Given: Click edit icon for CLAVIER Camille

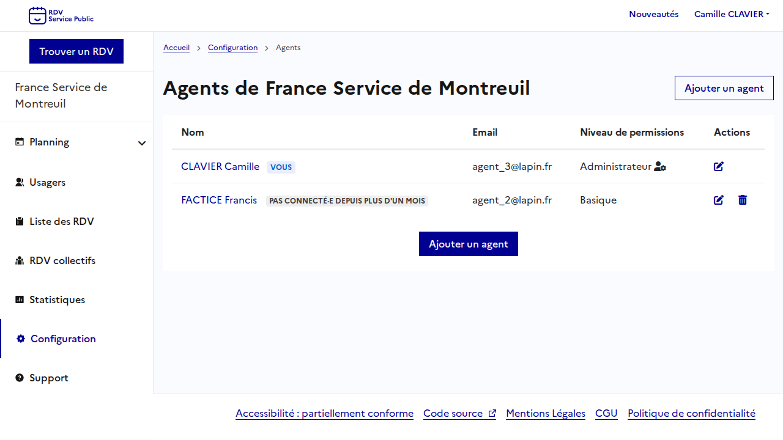Looking at the screenshot, I should (x=719, y=166).
